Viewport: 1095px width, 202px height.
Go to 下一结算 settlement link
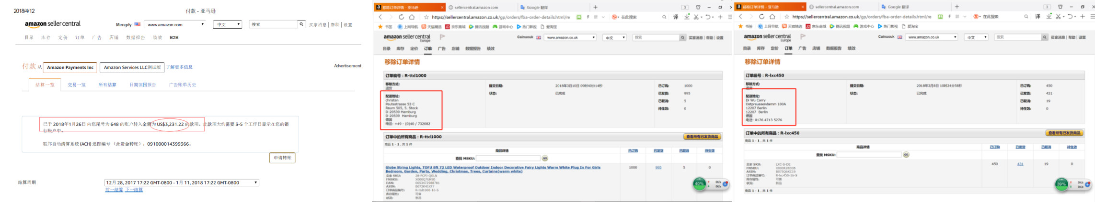pos(134,190)
